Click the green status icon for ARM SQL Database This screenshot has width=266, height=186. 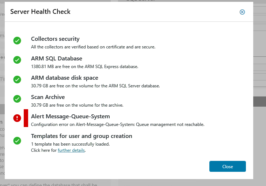[x=17, y=60]
